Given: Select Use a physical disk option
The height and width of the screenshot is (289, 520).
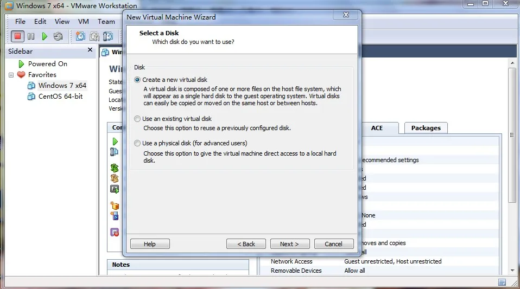Looking at the screenshot, I should tap(137, 143).
